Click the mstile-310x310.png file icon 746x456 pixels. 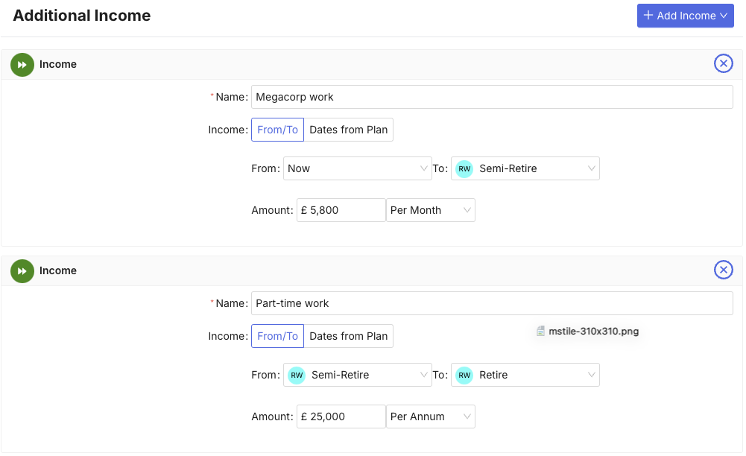[541, 332]
